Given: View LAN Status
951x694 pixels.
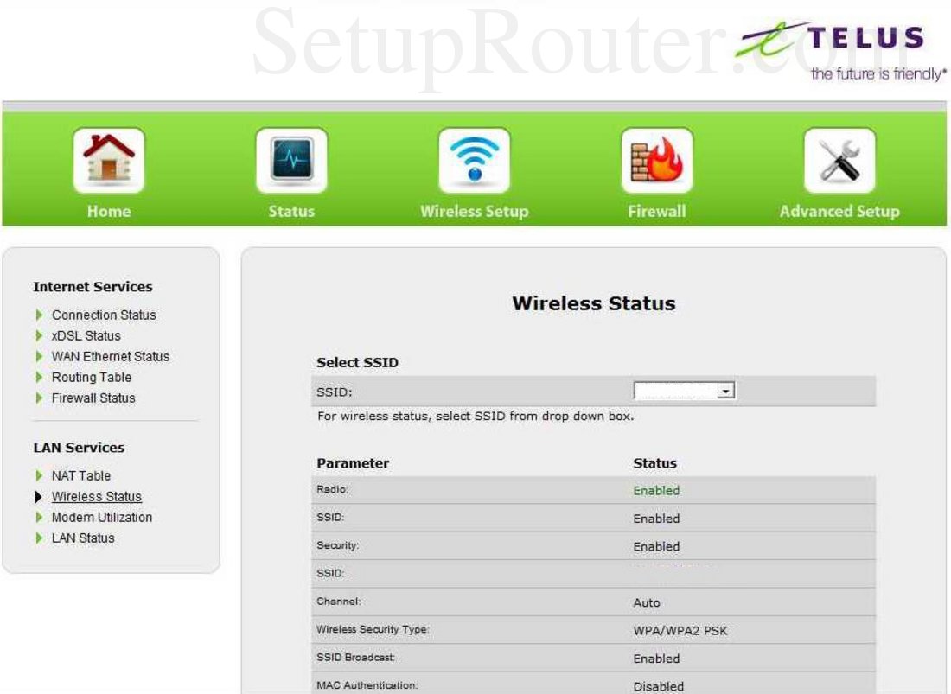Looking at the screenshot, I should [84, 538].
